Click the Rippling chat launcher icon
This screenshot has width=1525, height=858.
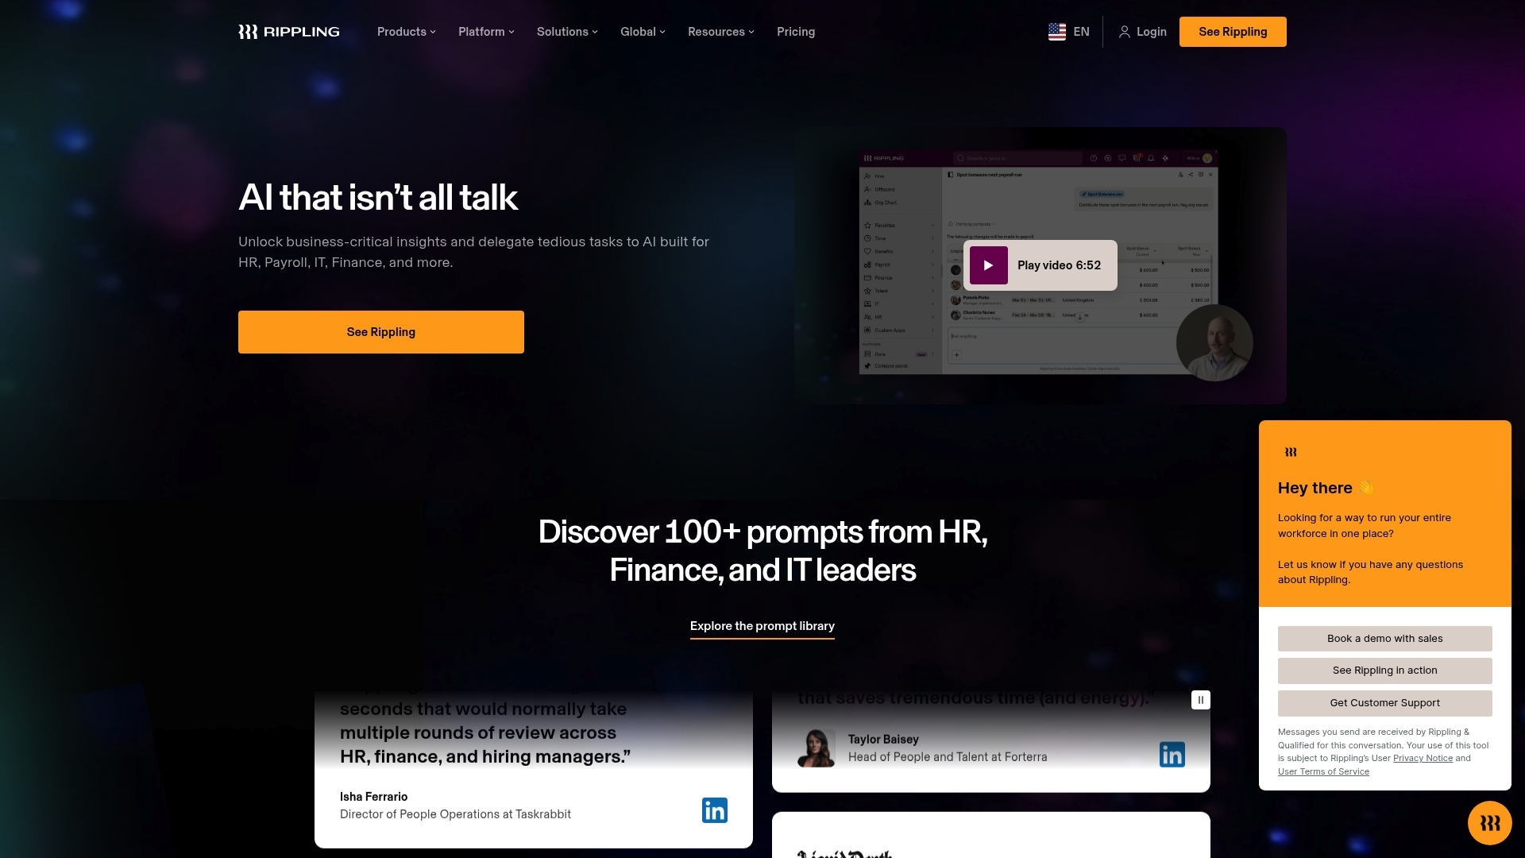(x=1490, y=823)
